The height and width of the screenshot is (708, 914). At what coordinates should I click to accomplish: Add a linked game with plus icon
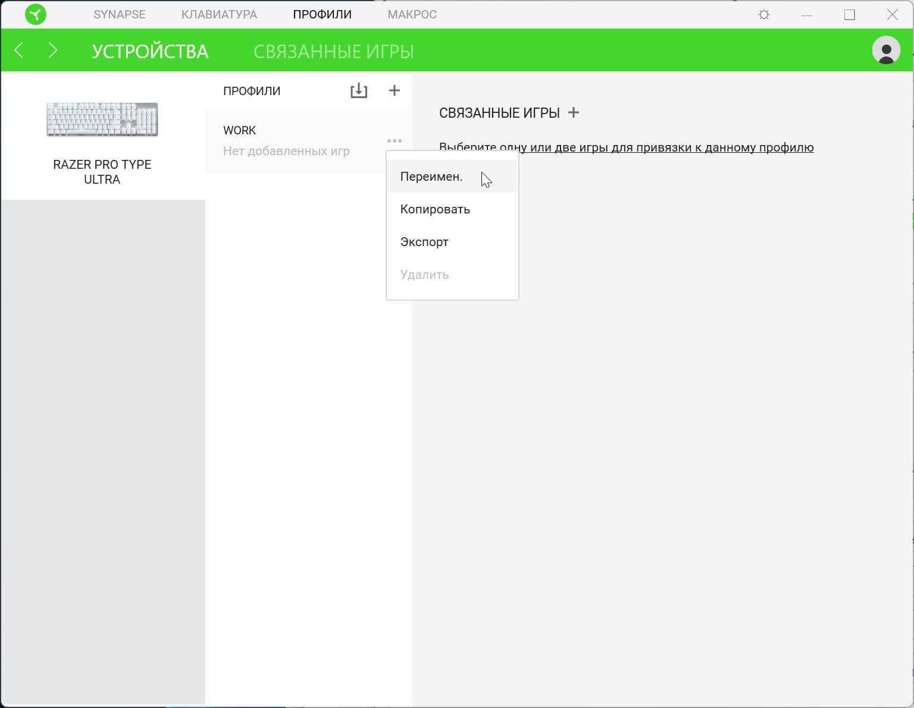[574, 112]
